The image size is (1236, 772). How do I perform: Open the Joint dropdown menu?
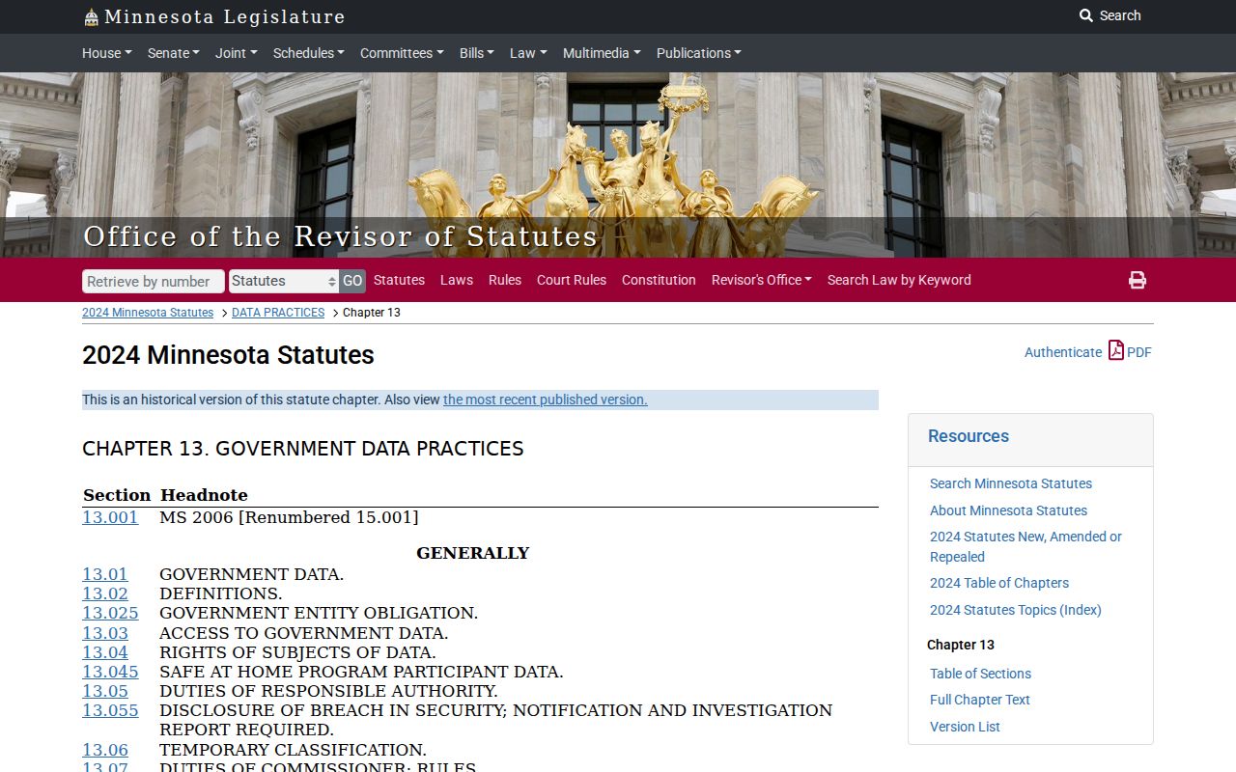click(237, 53)
